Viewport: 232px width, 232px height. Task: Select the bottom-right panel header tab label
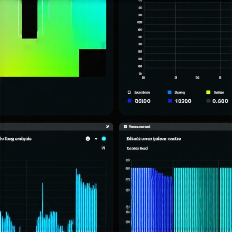140,126
